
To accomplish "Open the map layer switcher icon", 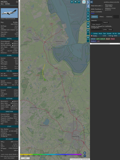I will [84, 2].
